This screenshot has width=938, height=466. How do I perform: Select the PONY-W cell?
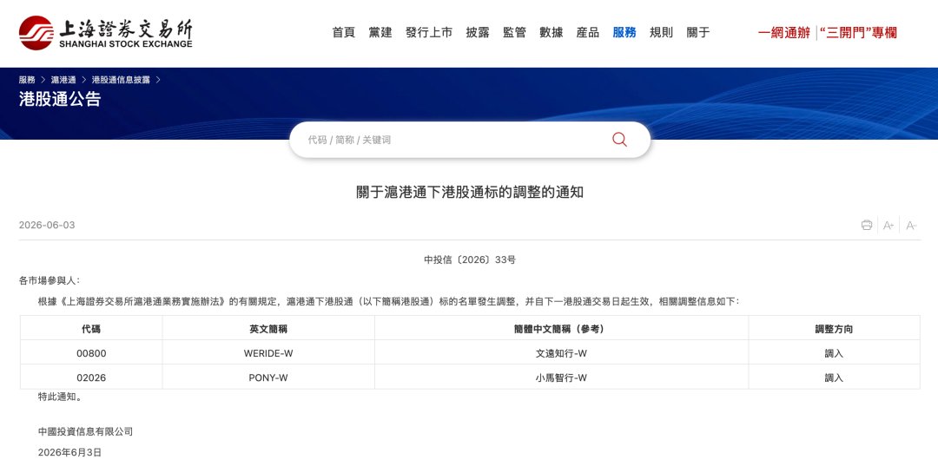pos(268,377)
